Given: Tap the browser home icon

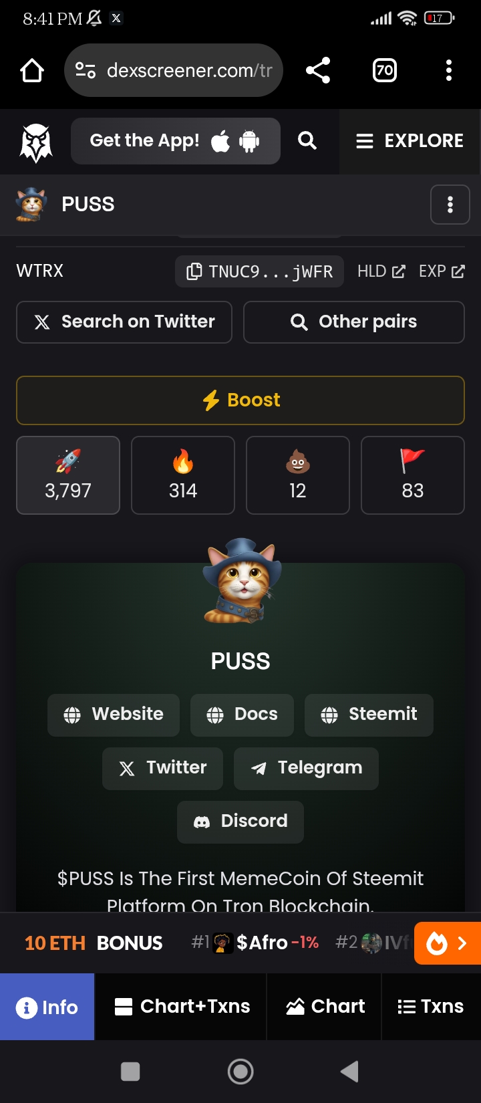Looking at the screenshot, I should click(x=32, y=70).
